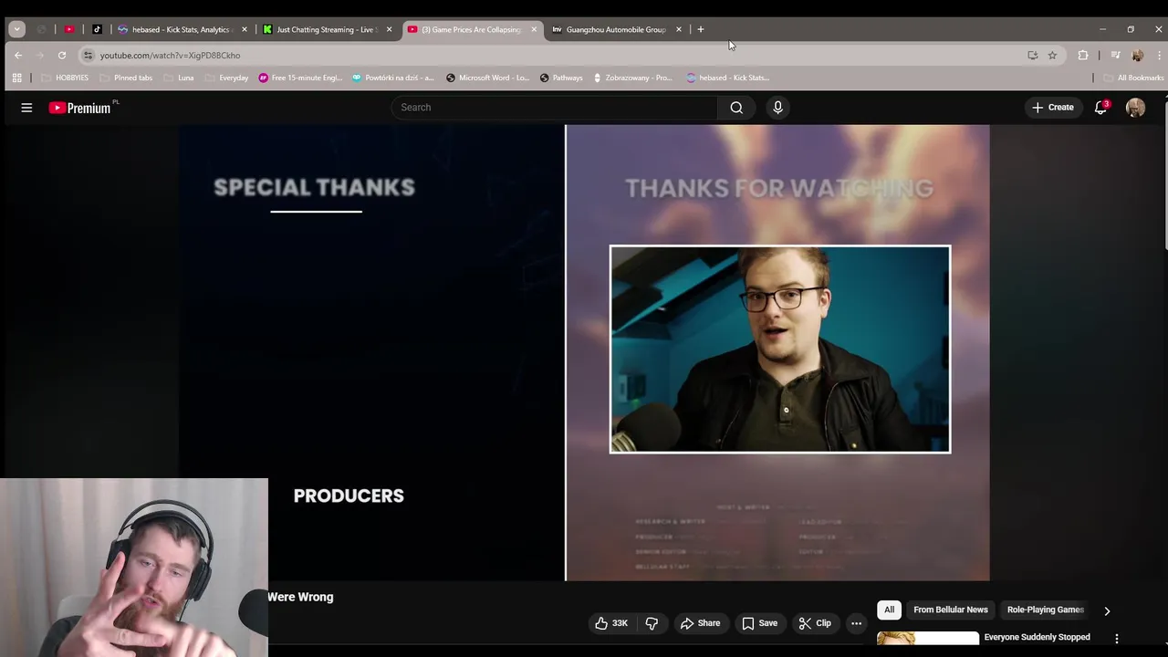Open the All Bookmarks folder
Image resolution: width=1168 pixels, height=657 pixels.
pyautogui.click(x=1133, y=78)
